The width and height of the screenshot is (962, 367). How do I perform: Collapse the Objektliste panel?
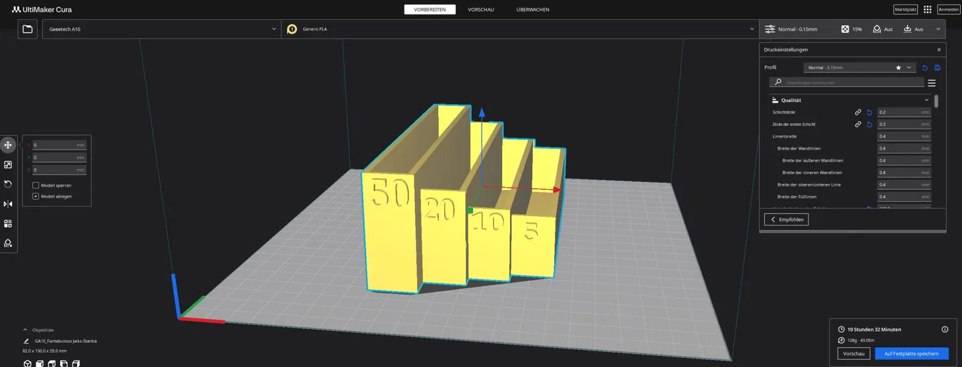tap(25, 330)
